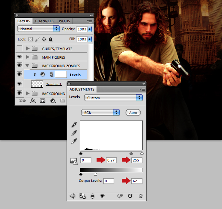Expand the GUIDES/TEMPLATE group
Viewport: 222px width, 209px height.
tap(28, 49)
